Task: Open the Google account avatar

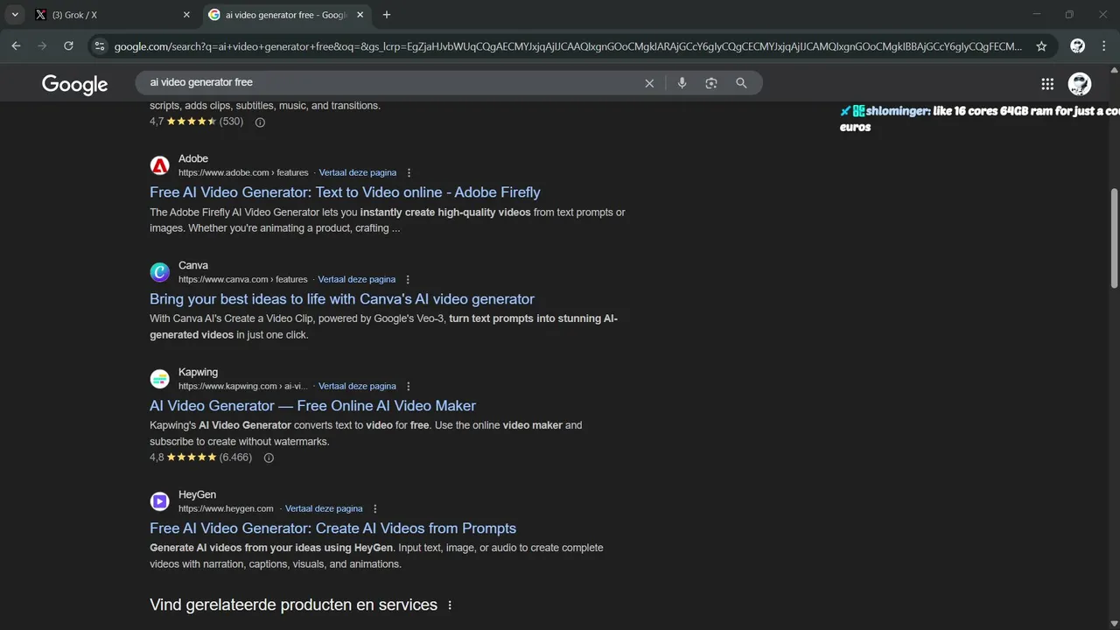Action: (1080, 84)
